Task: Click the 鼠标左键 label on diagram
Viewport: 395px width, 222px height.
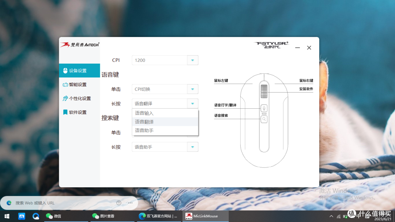Action: coord(221,80)
